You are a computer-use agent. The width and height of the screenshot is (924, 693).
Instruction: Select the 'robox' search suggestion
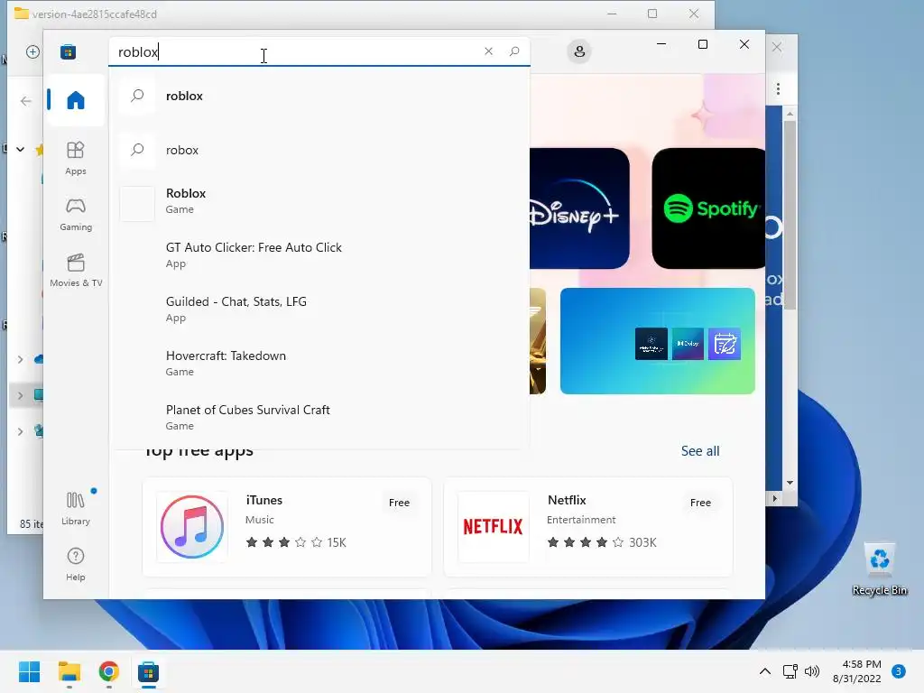tap(319, 150)
